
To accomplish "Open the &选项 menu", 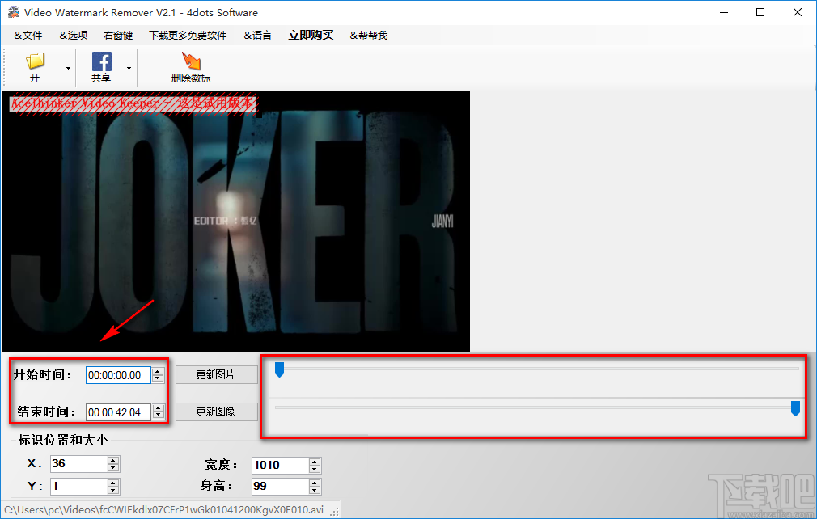I will pos(73,35).
